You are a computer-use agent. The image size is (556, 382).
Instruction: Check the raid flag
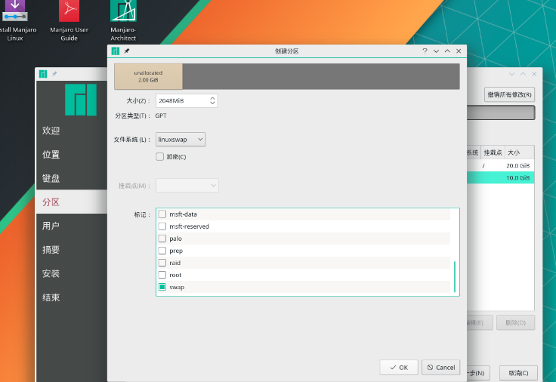click(162, 263)
